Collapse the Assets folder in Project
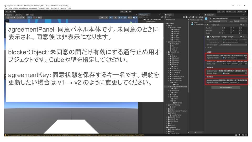 pos(165,23)
